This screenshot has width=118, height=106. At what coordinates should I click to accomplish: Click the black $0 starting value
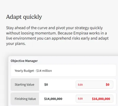coord(46,85)
